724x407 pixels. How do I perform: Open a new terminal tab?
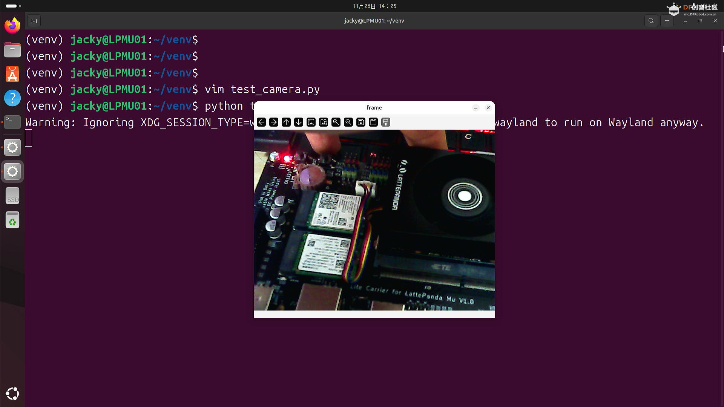tap(34, 21)
